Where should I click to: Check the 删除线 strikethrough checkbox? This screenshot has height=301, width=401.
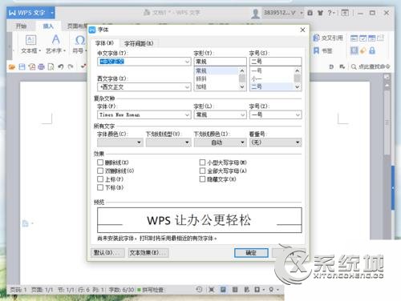point(100,163)
